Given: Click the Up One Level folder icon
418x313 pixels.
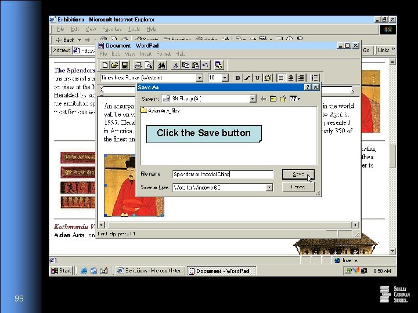Looking at the screenshot, I should [x=273, y=99].
